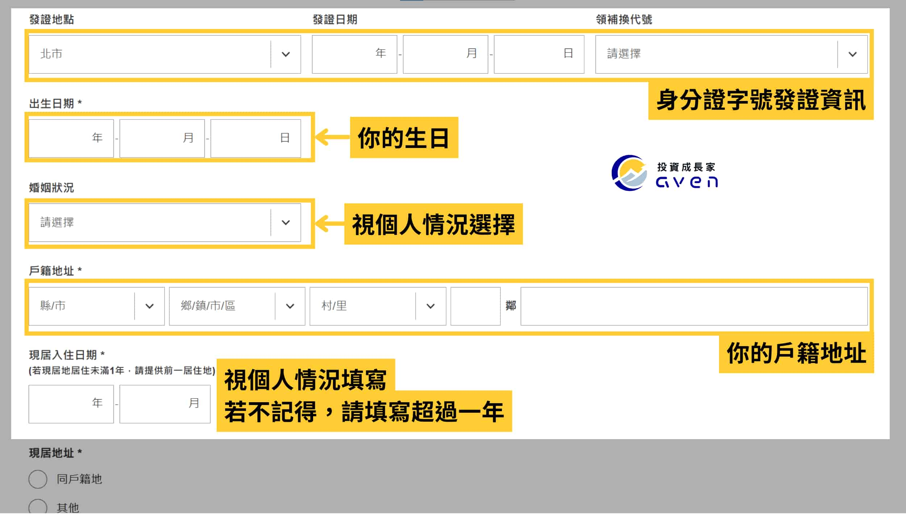Click the 發證日期 field label
This screenshot has width=906, height=514.
click(335, 20)
